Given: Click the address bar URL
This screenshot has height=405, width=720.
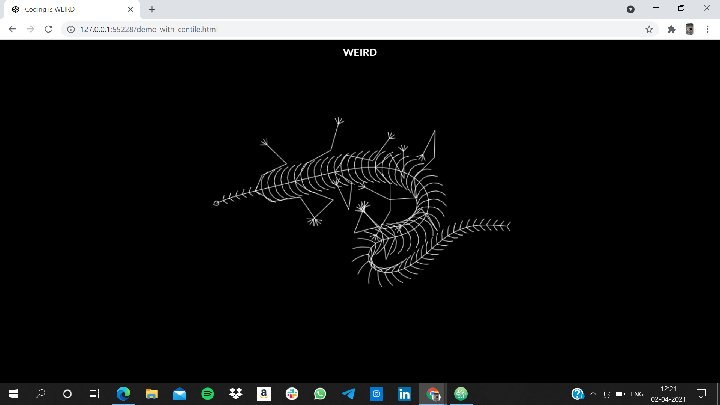Looking at the screenshot, I should pos(149,29).
